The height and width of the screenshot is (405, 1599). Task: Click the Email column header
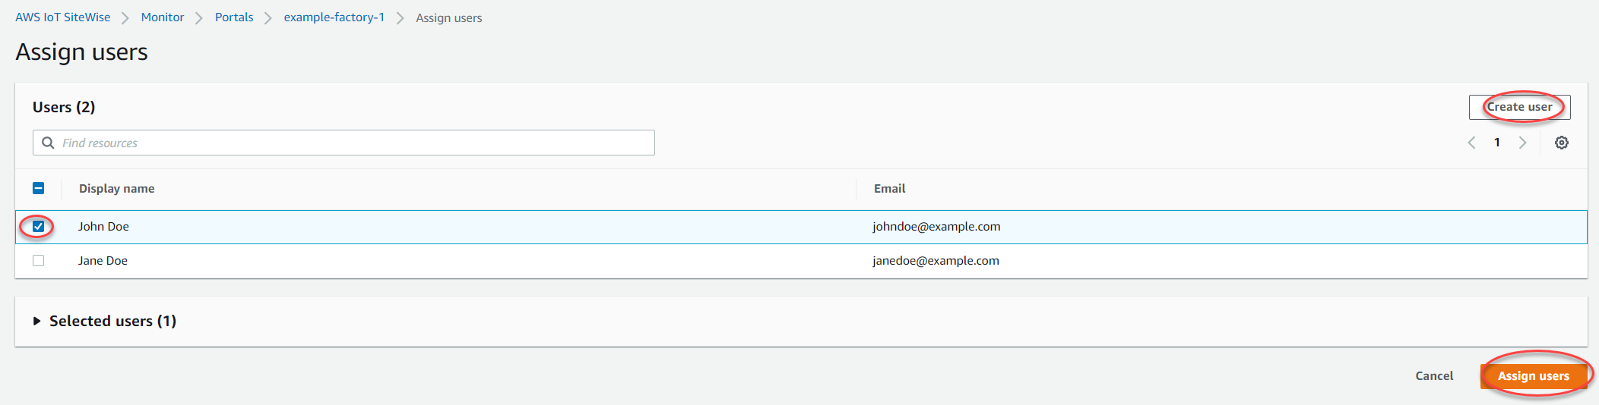tap(889, 189)
